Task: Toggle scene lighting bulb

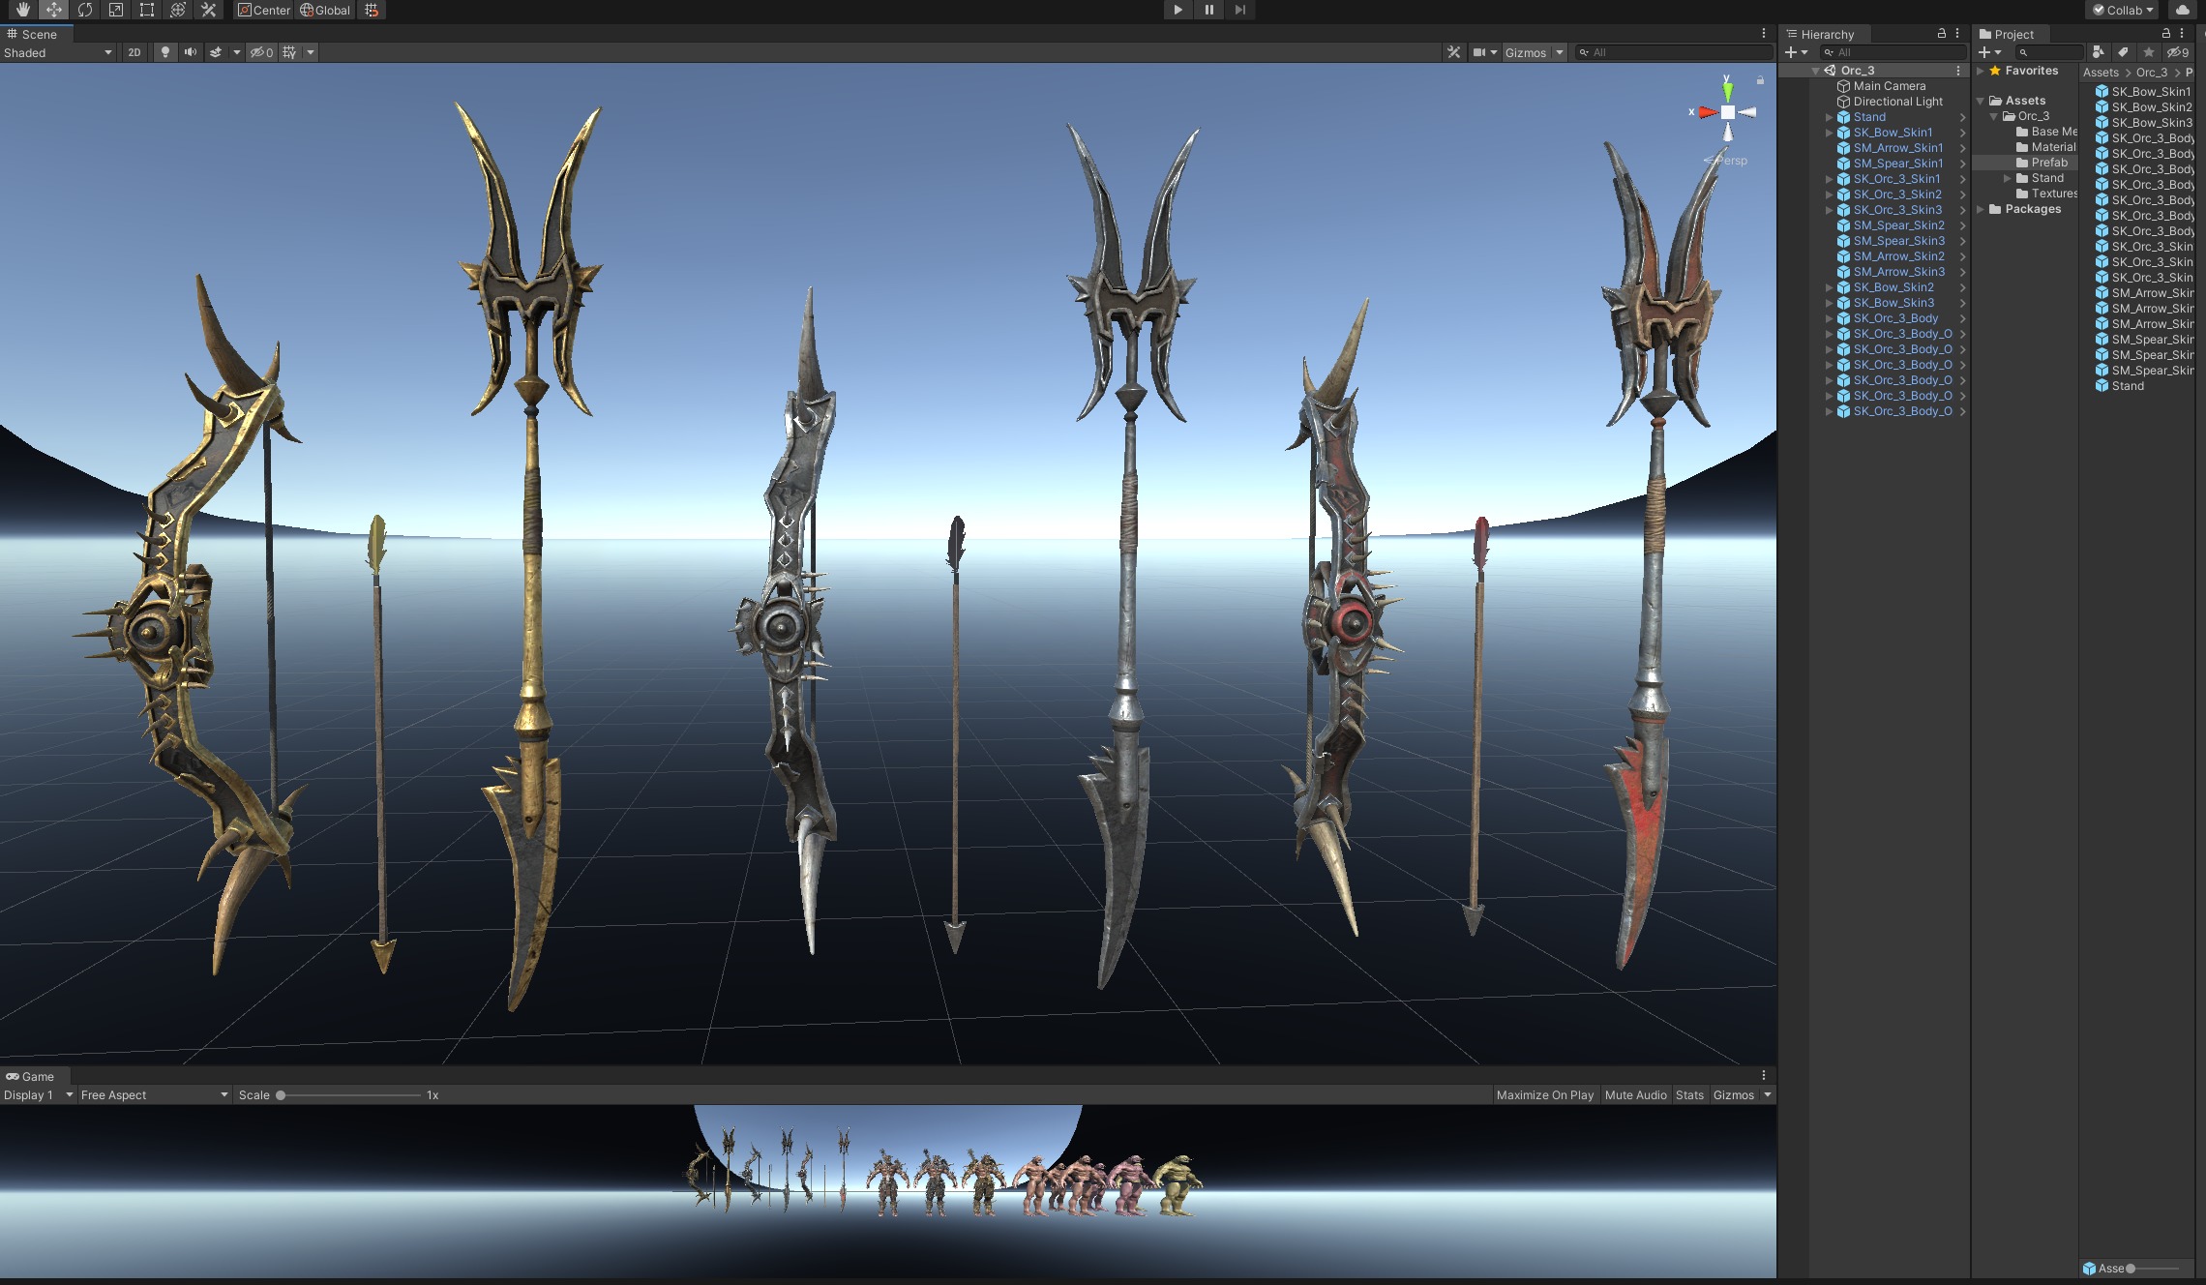Action: [165, 52]
